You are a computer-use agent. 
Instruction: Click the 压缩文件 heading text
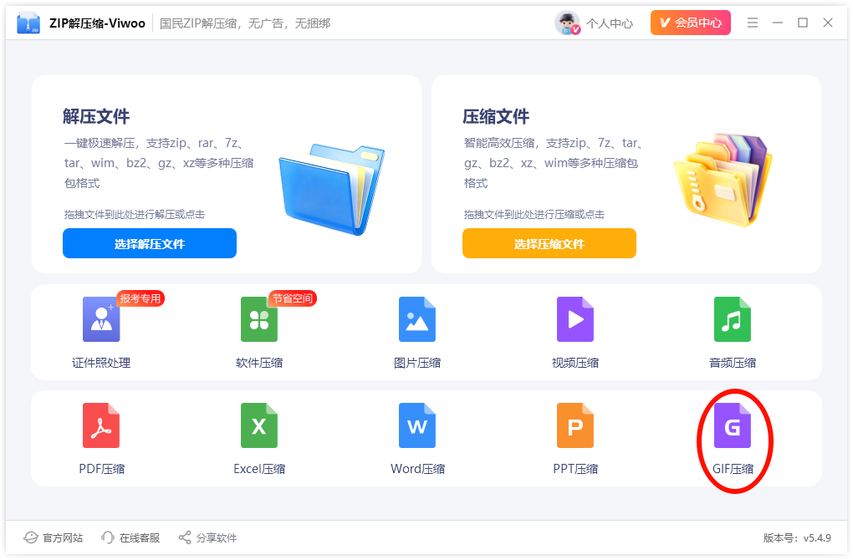point(496,116)
